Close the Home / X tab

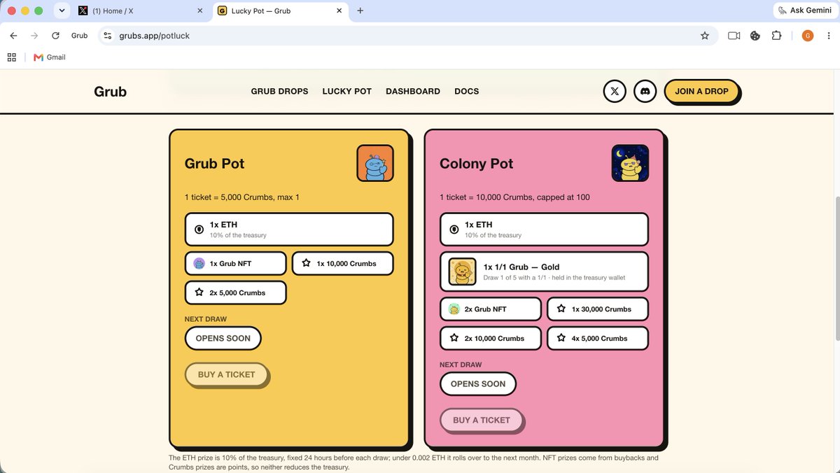200,10
